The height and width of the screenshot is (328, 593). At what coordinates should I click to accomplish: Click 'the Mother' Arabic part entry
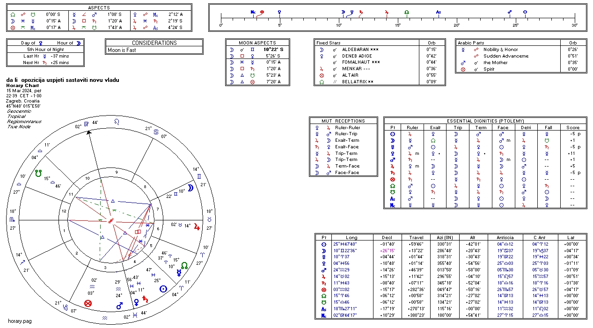coord(496,62)
